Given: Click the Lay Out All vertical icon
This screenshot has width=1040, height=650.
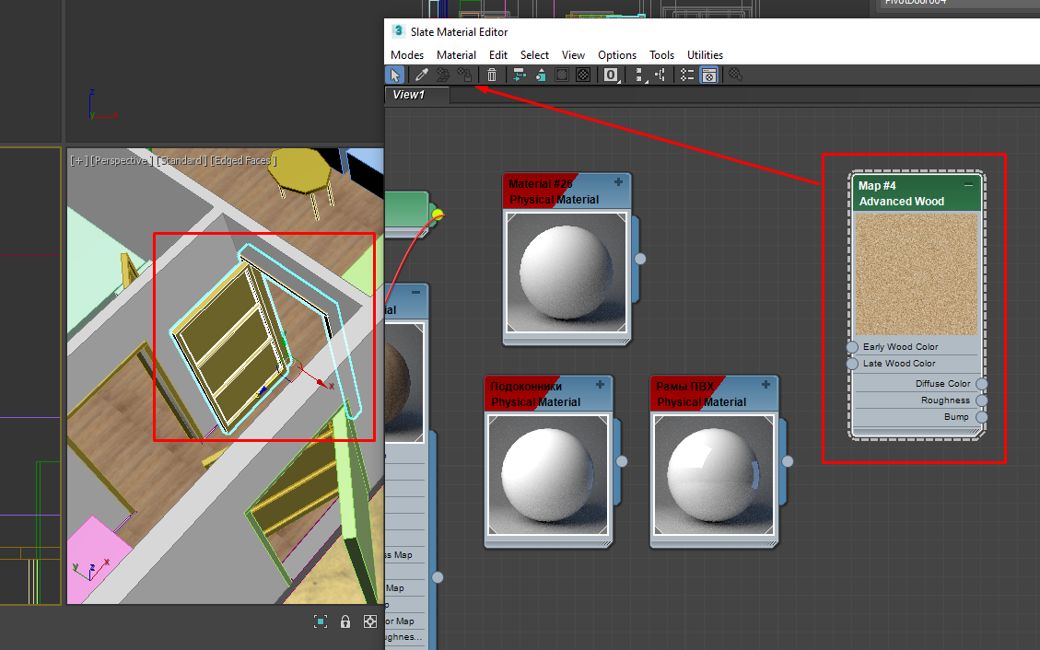Looking at the screenshot, I should [639, 75].
